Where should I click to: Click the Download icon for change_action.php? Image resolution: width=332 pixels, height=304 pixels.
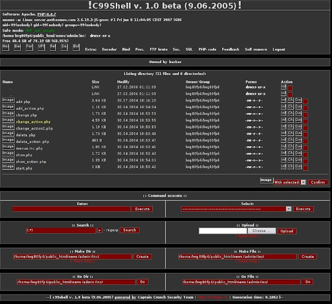click(298, 120)
